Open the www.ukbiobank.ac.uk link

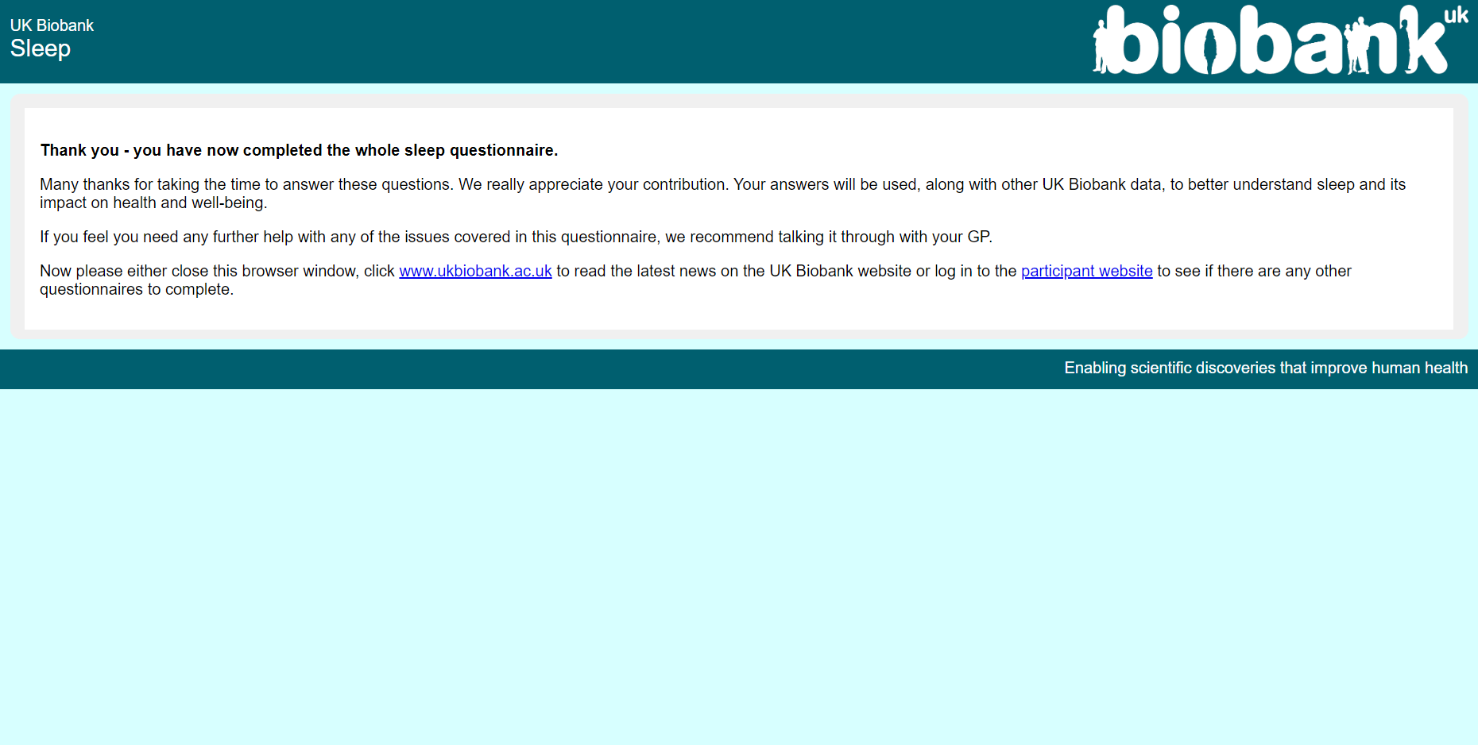tap(475, 271)
